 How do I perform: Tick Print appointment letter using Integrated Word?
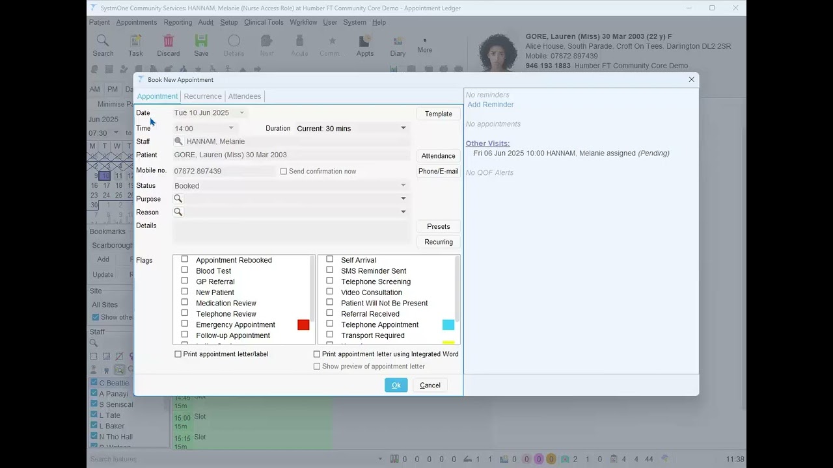point(317,354)
